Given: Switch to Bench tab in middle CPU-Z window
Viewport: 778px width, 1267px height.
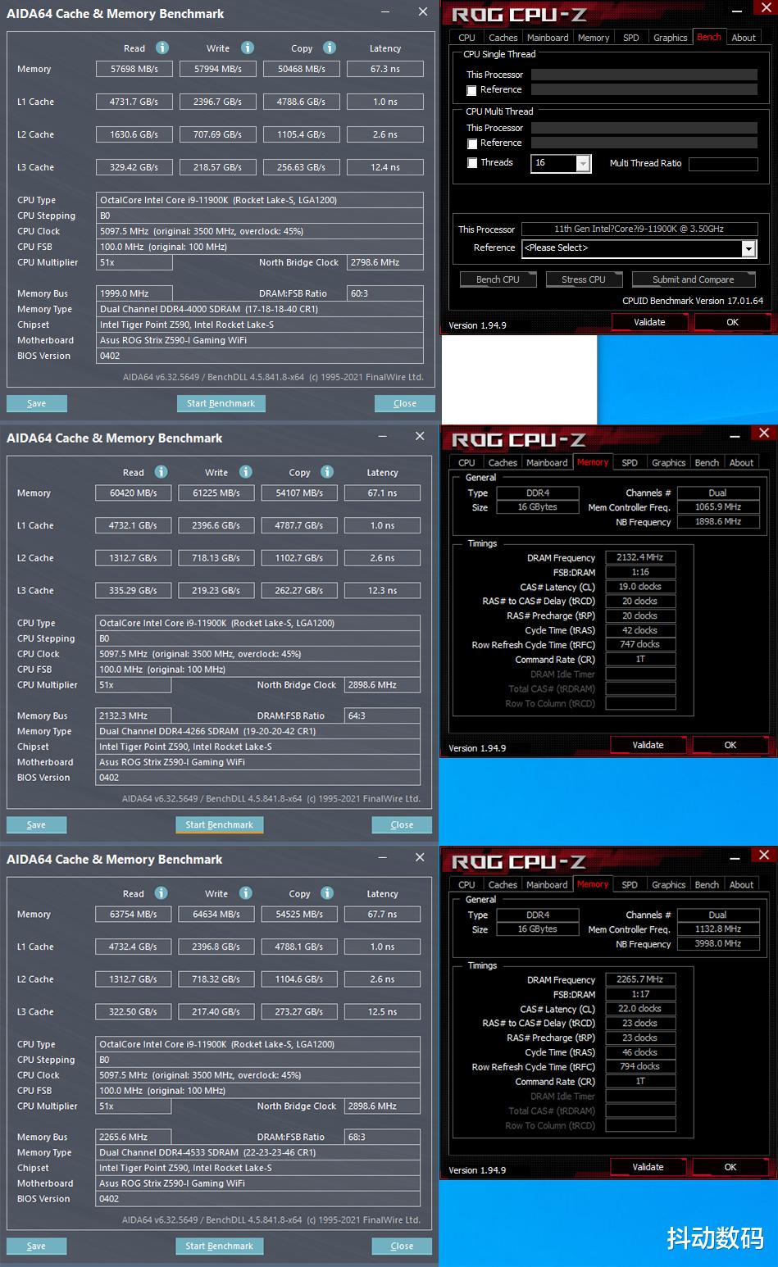Looking at the screenshot, I should click(x=707, y=463).
